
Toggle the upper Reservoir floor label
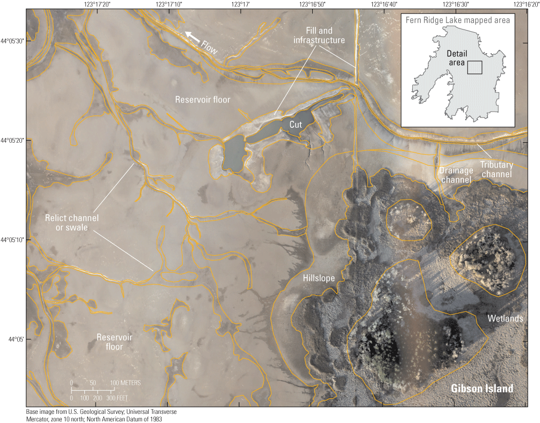[203, 100]
